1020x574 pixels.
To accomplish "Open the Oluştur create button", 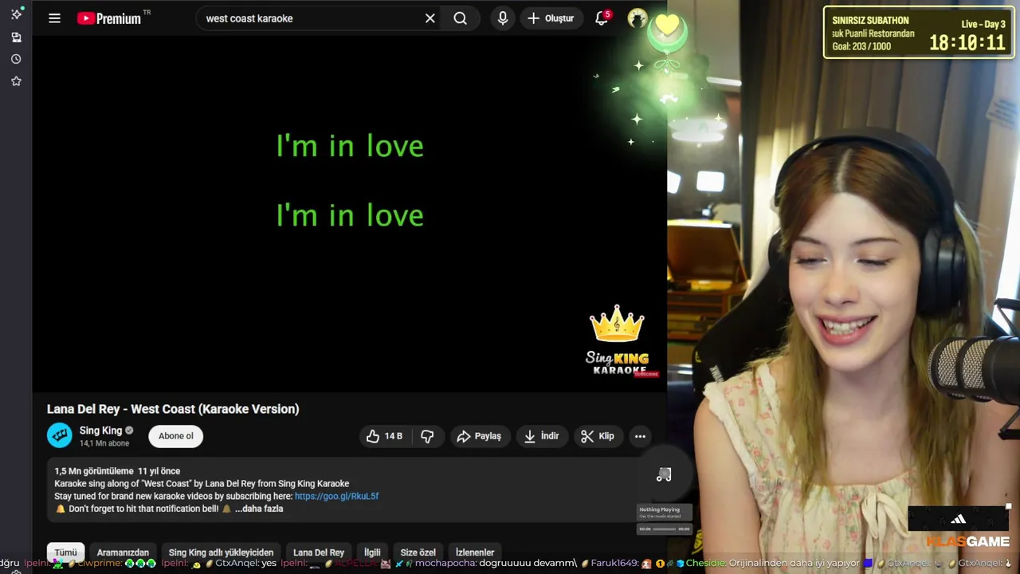I will pos(551,18).
